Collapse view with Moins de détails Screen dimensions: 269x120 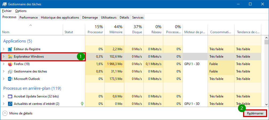18,113
